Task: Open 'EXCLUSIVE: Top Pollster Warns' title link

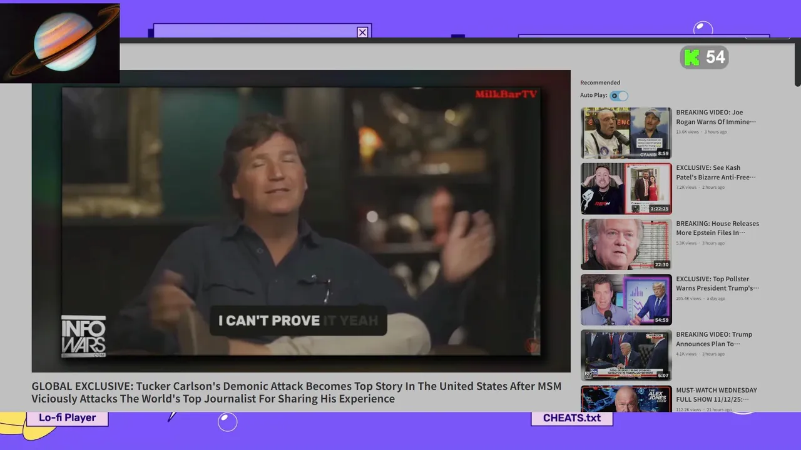Action: click(x=717, y=284)
